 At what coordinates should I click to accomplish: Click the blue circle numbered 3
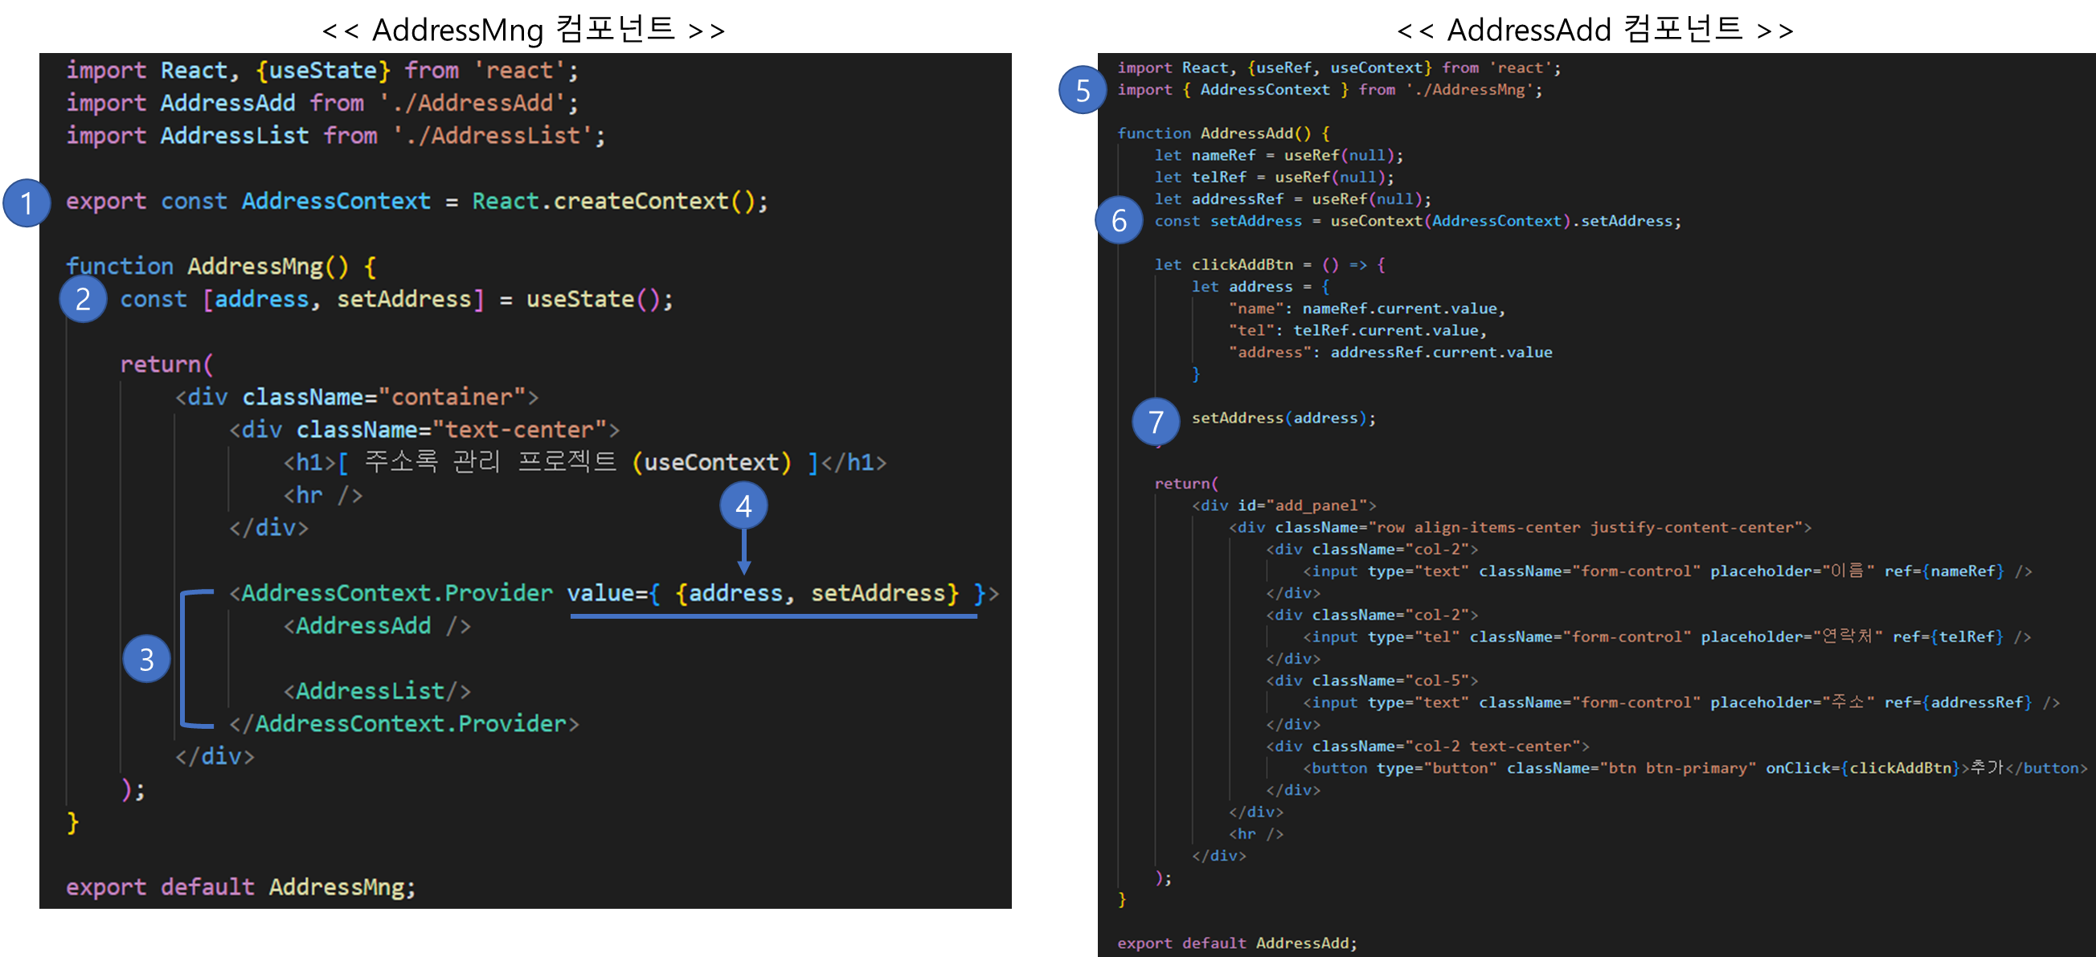tap(146, 658)
